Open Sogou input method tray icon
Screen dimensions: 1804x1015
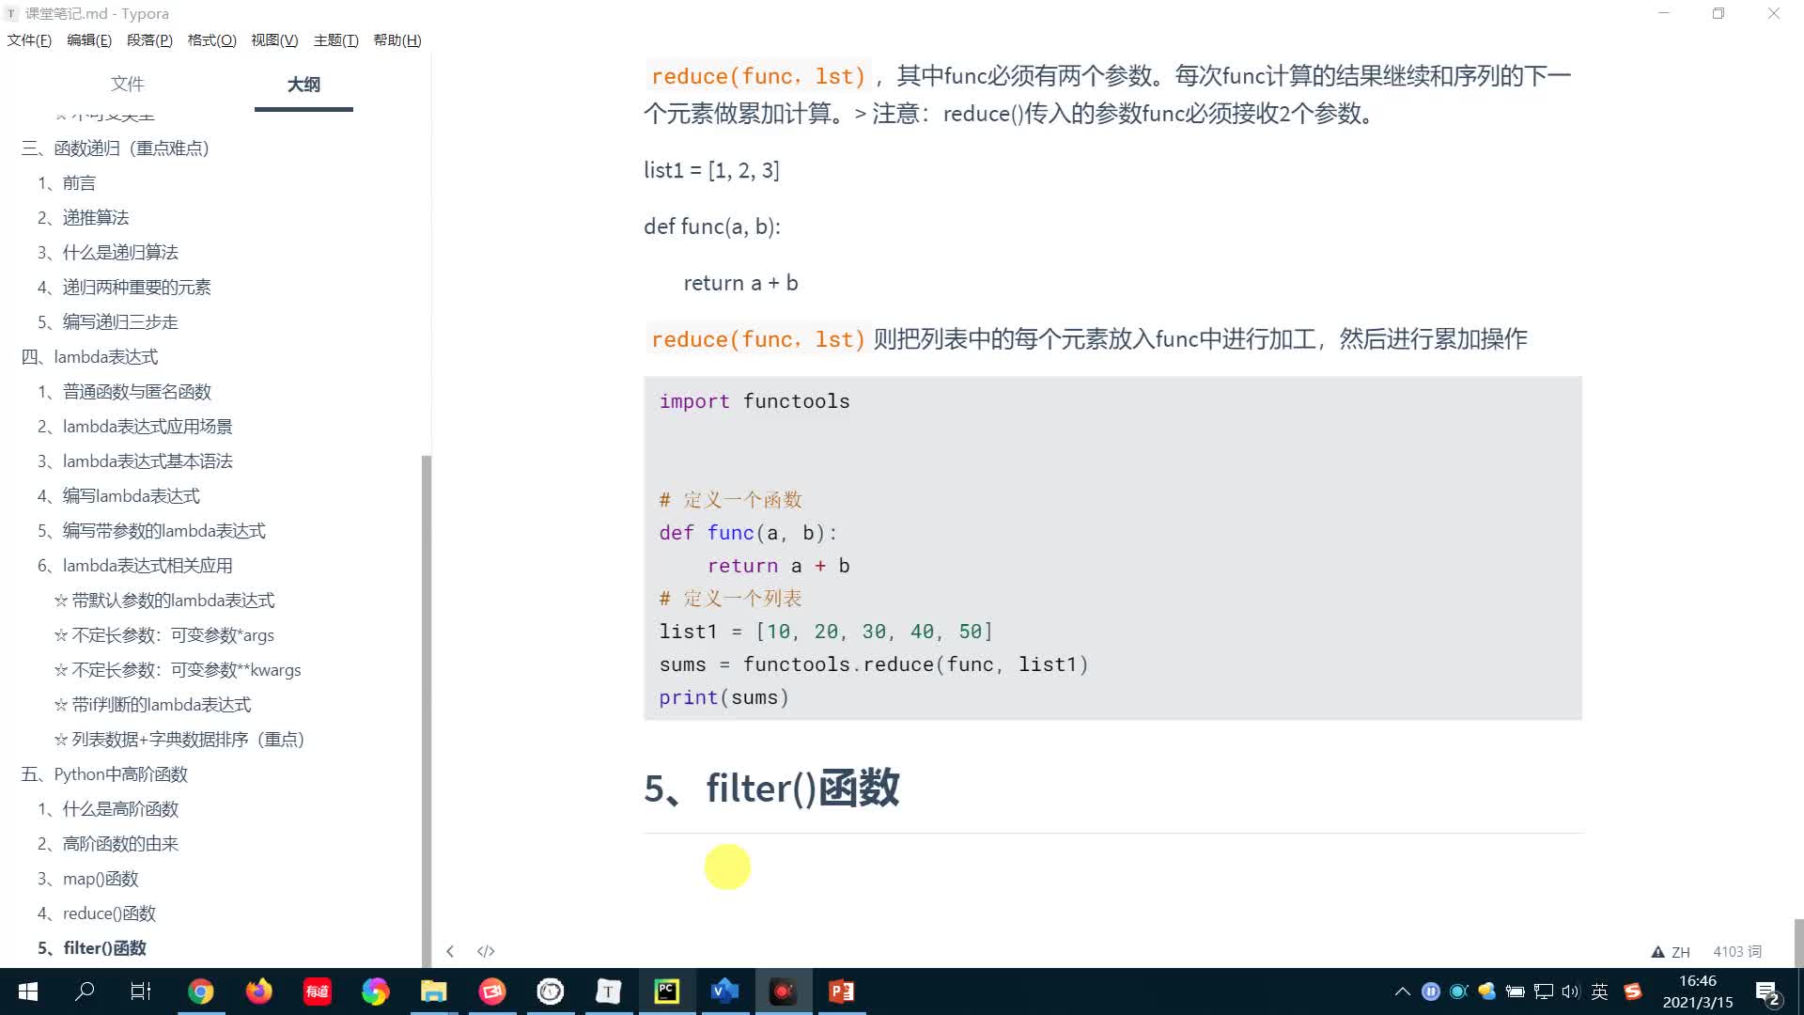click(1633, 992)
